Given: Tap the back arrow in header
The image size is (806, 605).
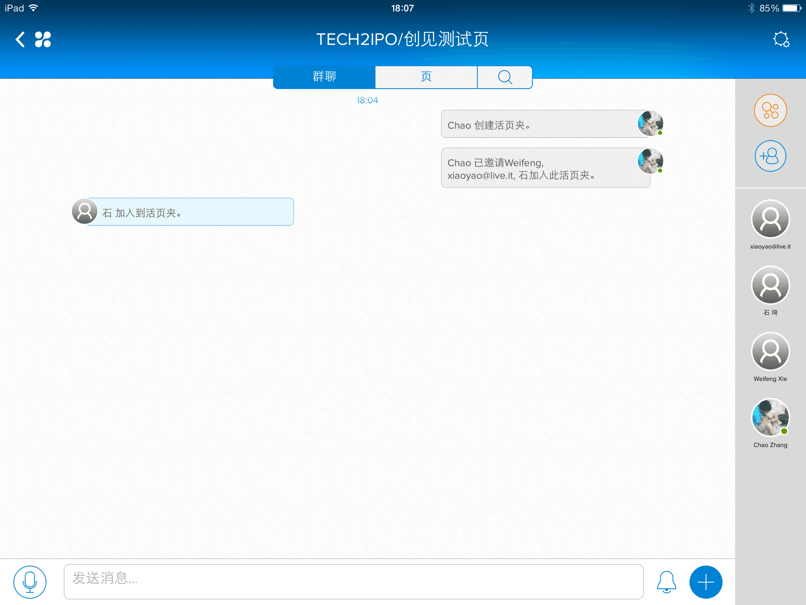Looking at the screenshot, I should tap(20, 39).
